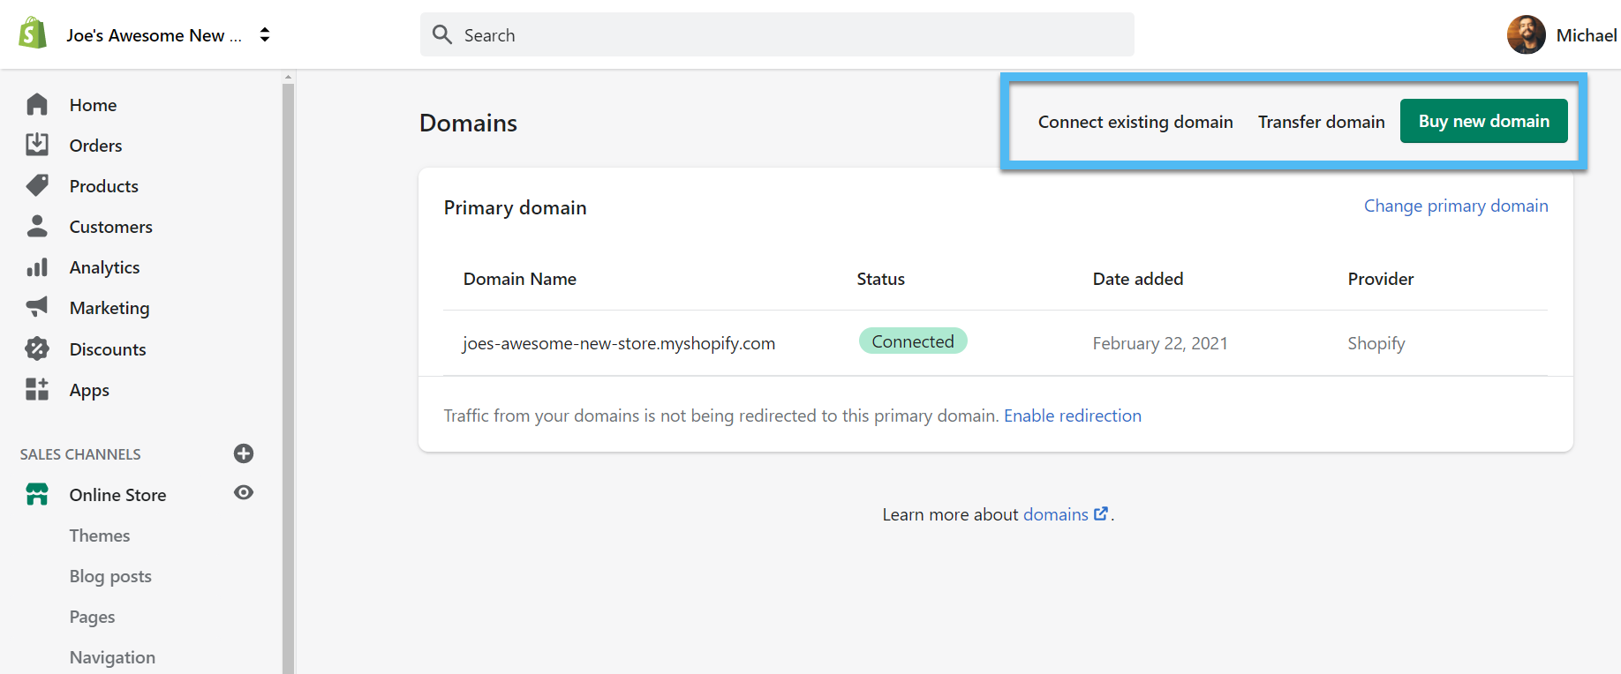Click the Customers person icon

37,227
